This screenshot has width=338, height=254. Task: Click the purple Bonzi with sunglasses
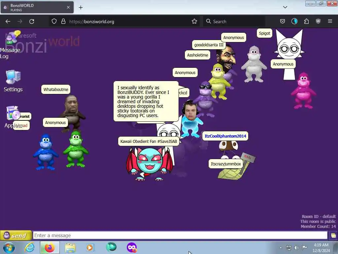tap(205, 99)
